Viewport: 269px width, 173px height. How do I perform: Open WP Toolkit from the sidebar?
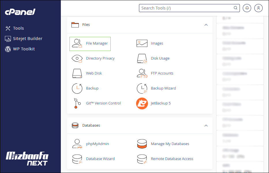point(24,49)
